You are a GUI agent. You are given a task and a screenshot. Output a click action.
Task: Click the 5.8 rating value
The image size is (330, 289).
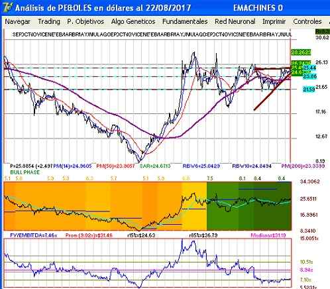coord(19,178)
